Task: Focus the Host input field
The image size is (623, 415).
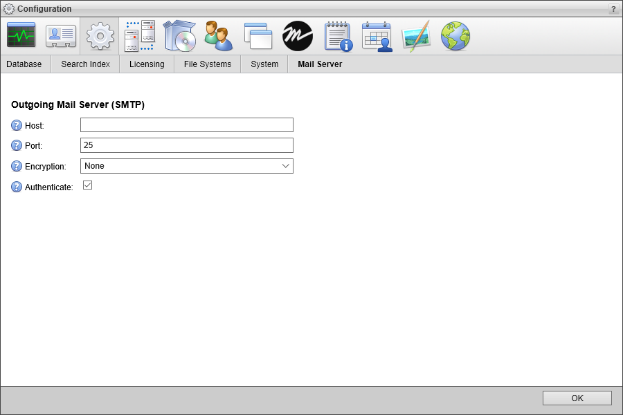Action: (x=187, y=124)
